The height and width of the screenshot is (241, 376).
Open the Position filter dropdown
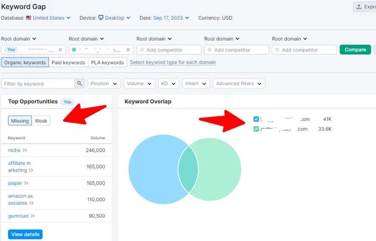[x=104, y=83]
